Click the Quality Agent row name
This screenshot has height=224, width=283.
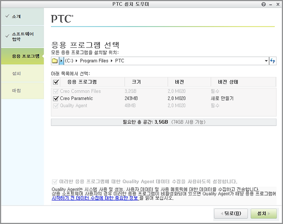click(x=74, y=106)
